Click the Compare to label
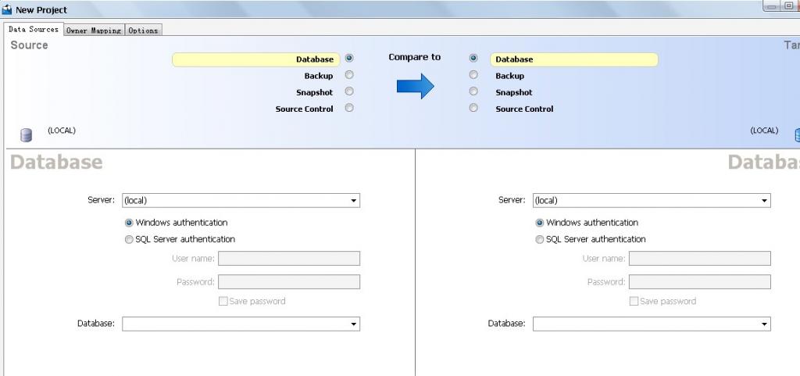 414,57
